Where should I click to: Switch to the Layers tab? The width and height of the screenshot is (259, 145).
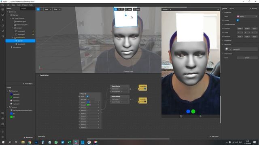(x=23, y=8)
